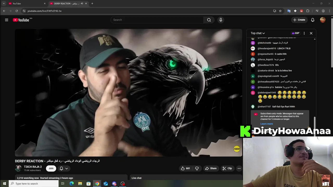This screenshot has width=333, height=187.
Task: Dislike the video with thumbs down
Action: [197, 168]
